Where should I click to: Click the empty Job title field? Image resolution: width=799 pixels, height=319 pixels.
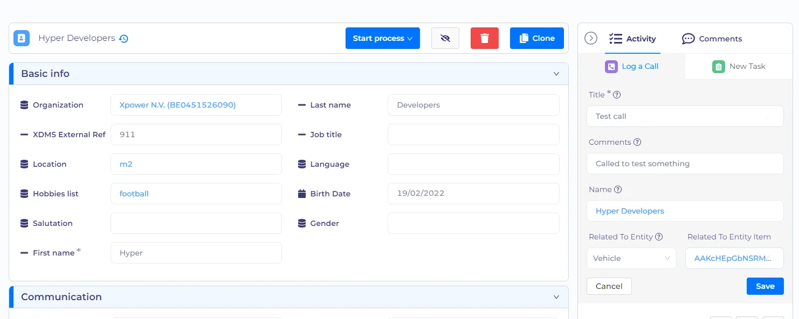pyautogui.click(x=473, y=134)
